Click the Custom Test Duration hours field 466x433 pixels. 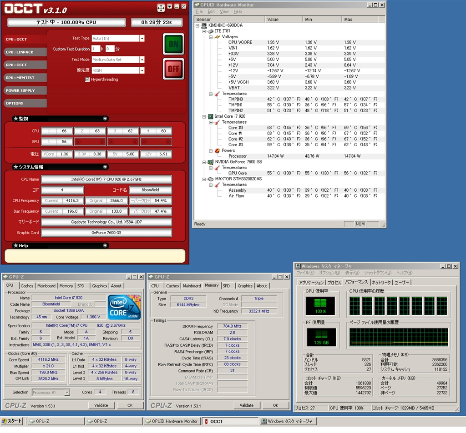coord(96,49)
